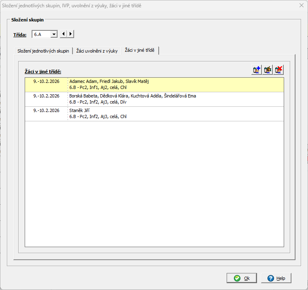The height and width of the screenshot is (290, 308).
Task: Click the edit student record icon
Action: tap(267, 70)
